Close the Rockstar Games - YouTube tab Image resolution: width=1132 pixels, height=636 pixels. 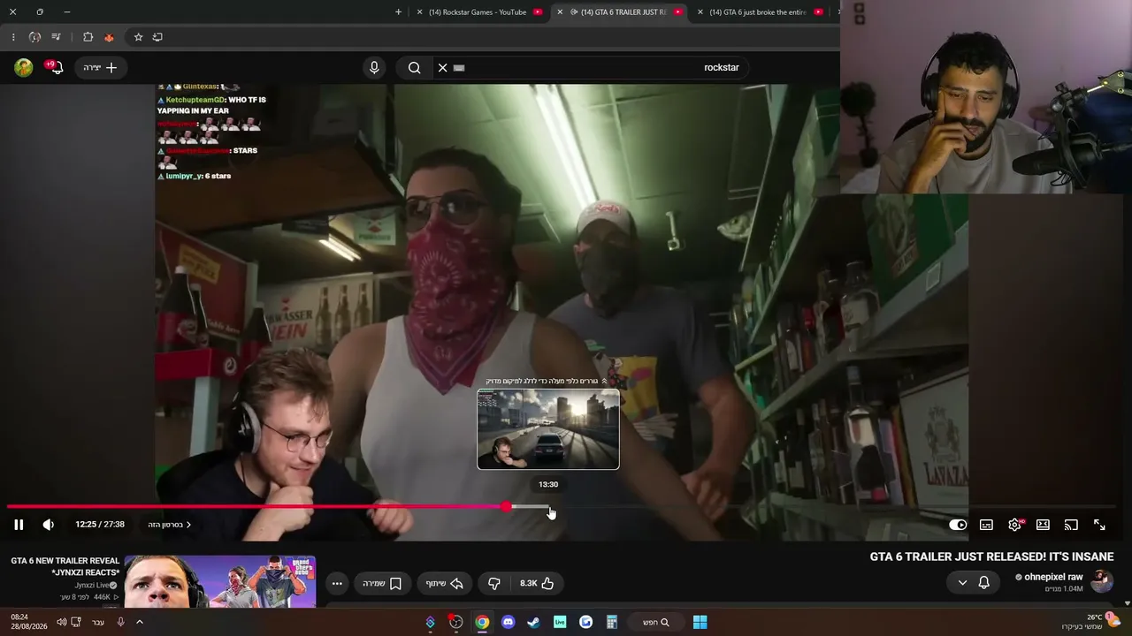pyautogui.click(x=419, y=12)
